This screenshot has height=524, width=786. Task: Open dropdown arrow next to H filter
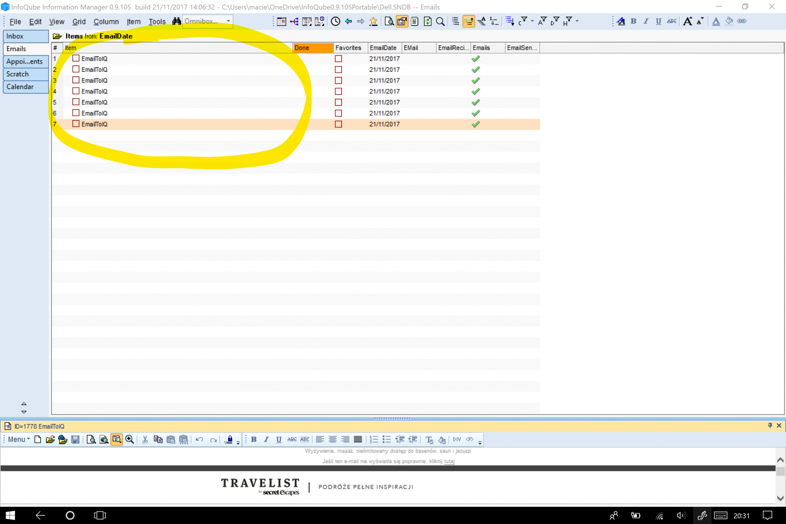[x=577, y=21]
